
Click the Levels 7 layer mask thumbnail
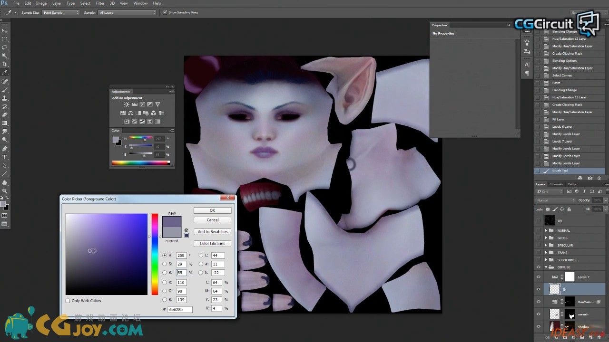570,277
